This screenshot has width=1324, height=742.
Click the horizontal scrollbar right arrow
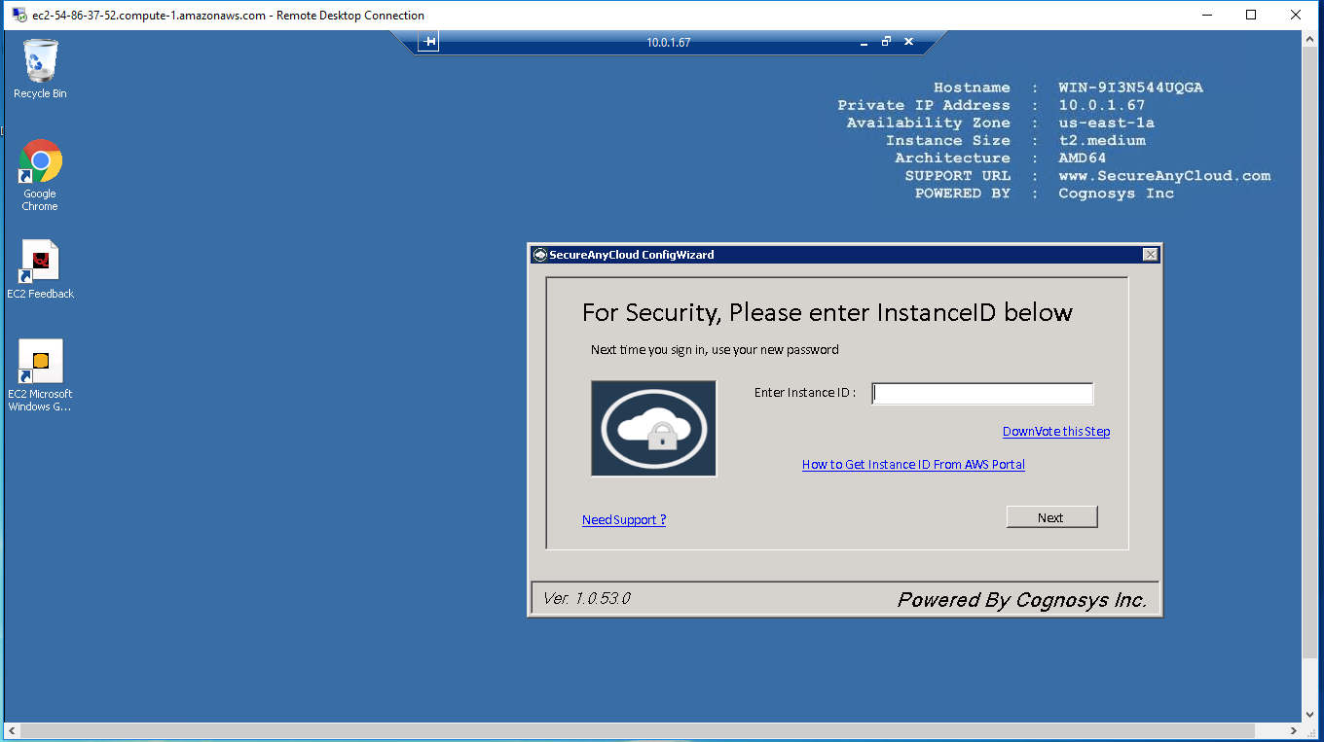click(x=1294, y=730)
